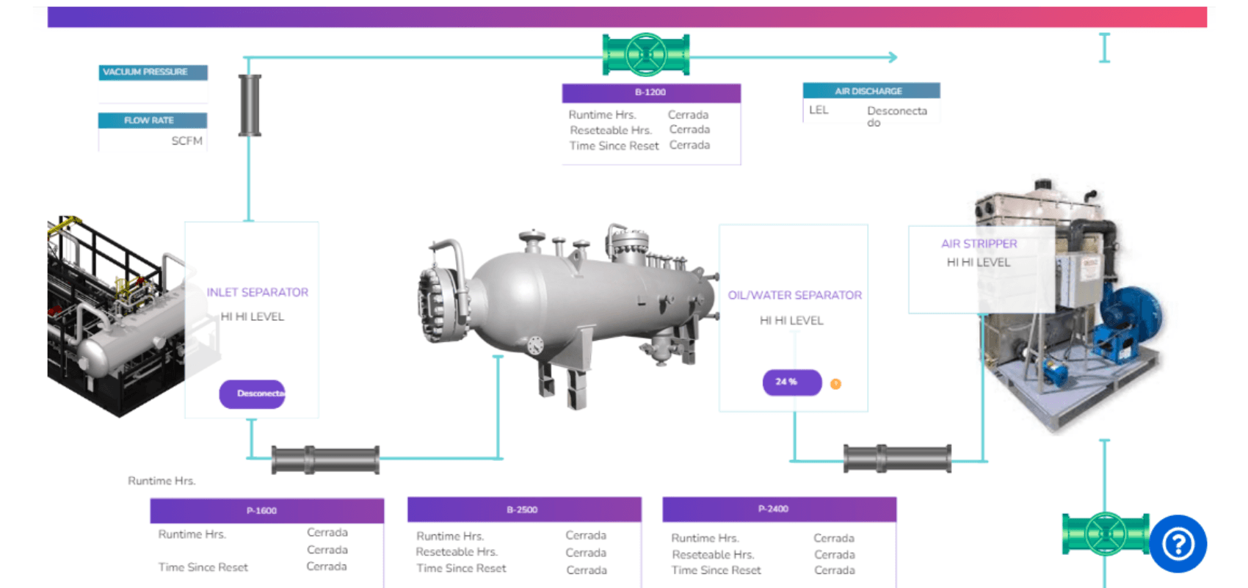The height and width of the screenshot is (588, 1248).
Task: Click the orange warning indicator beside 24 %
Action: tap(835, 384)
